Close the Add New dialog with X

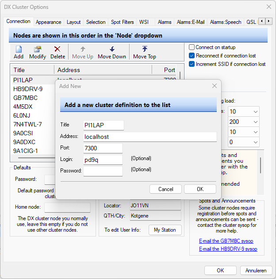click(215, 86)
